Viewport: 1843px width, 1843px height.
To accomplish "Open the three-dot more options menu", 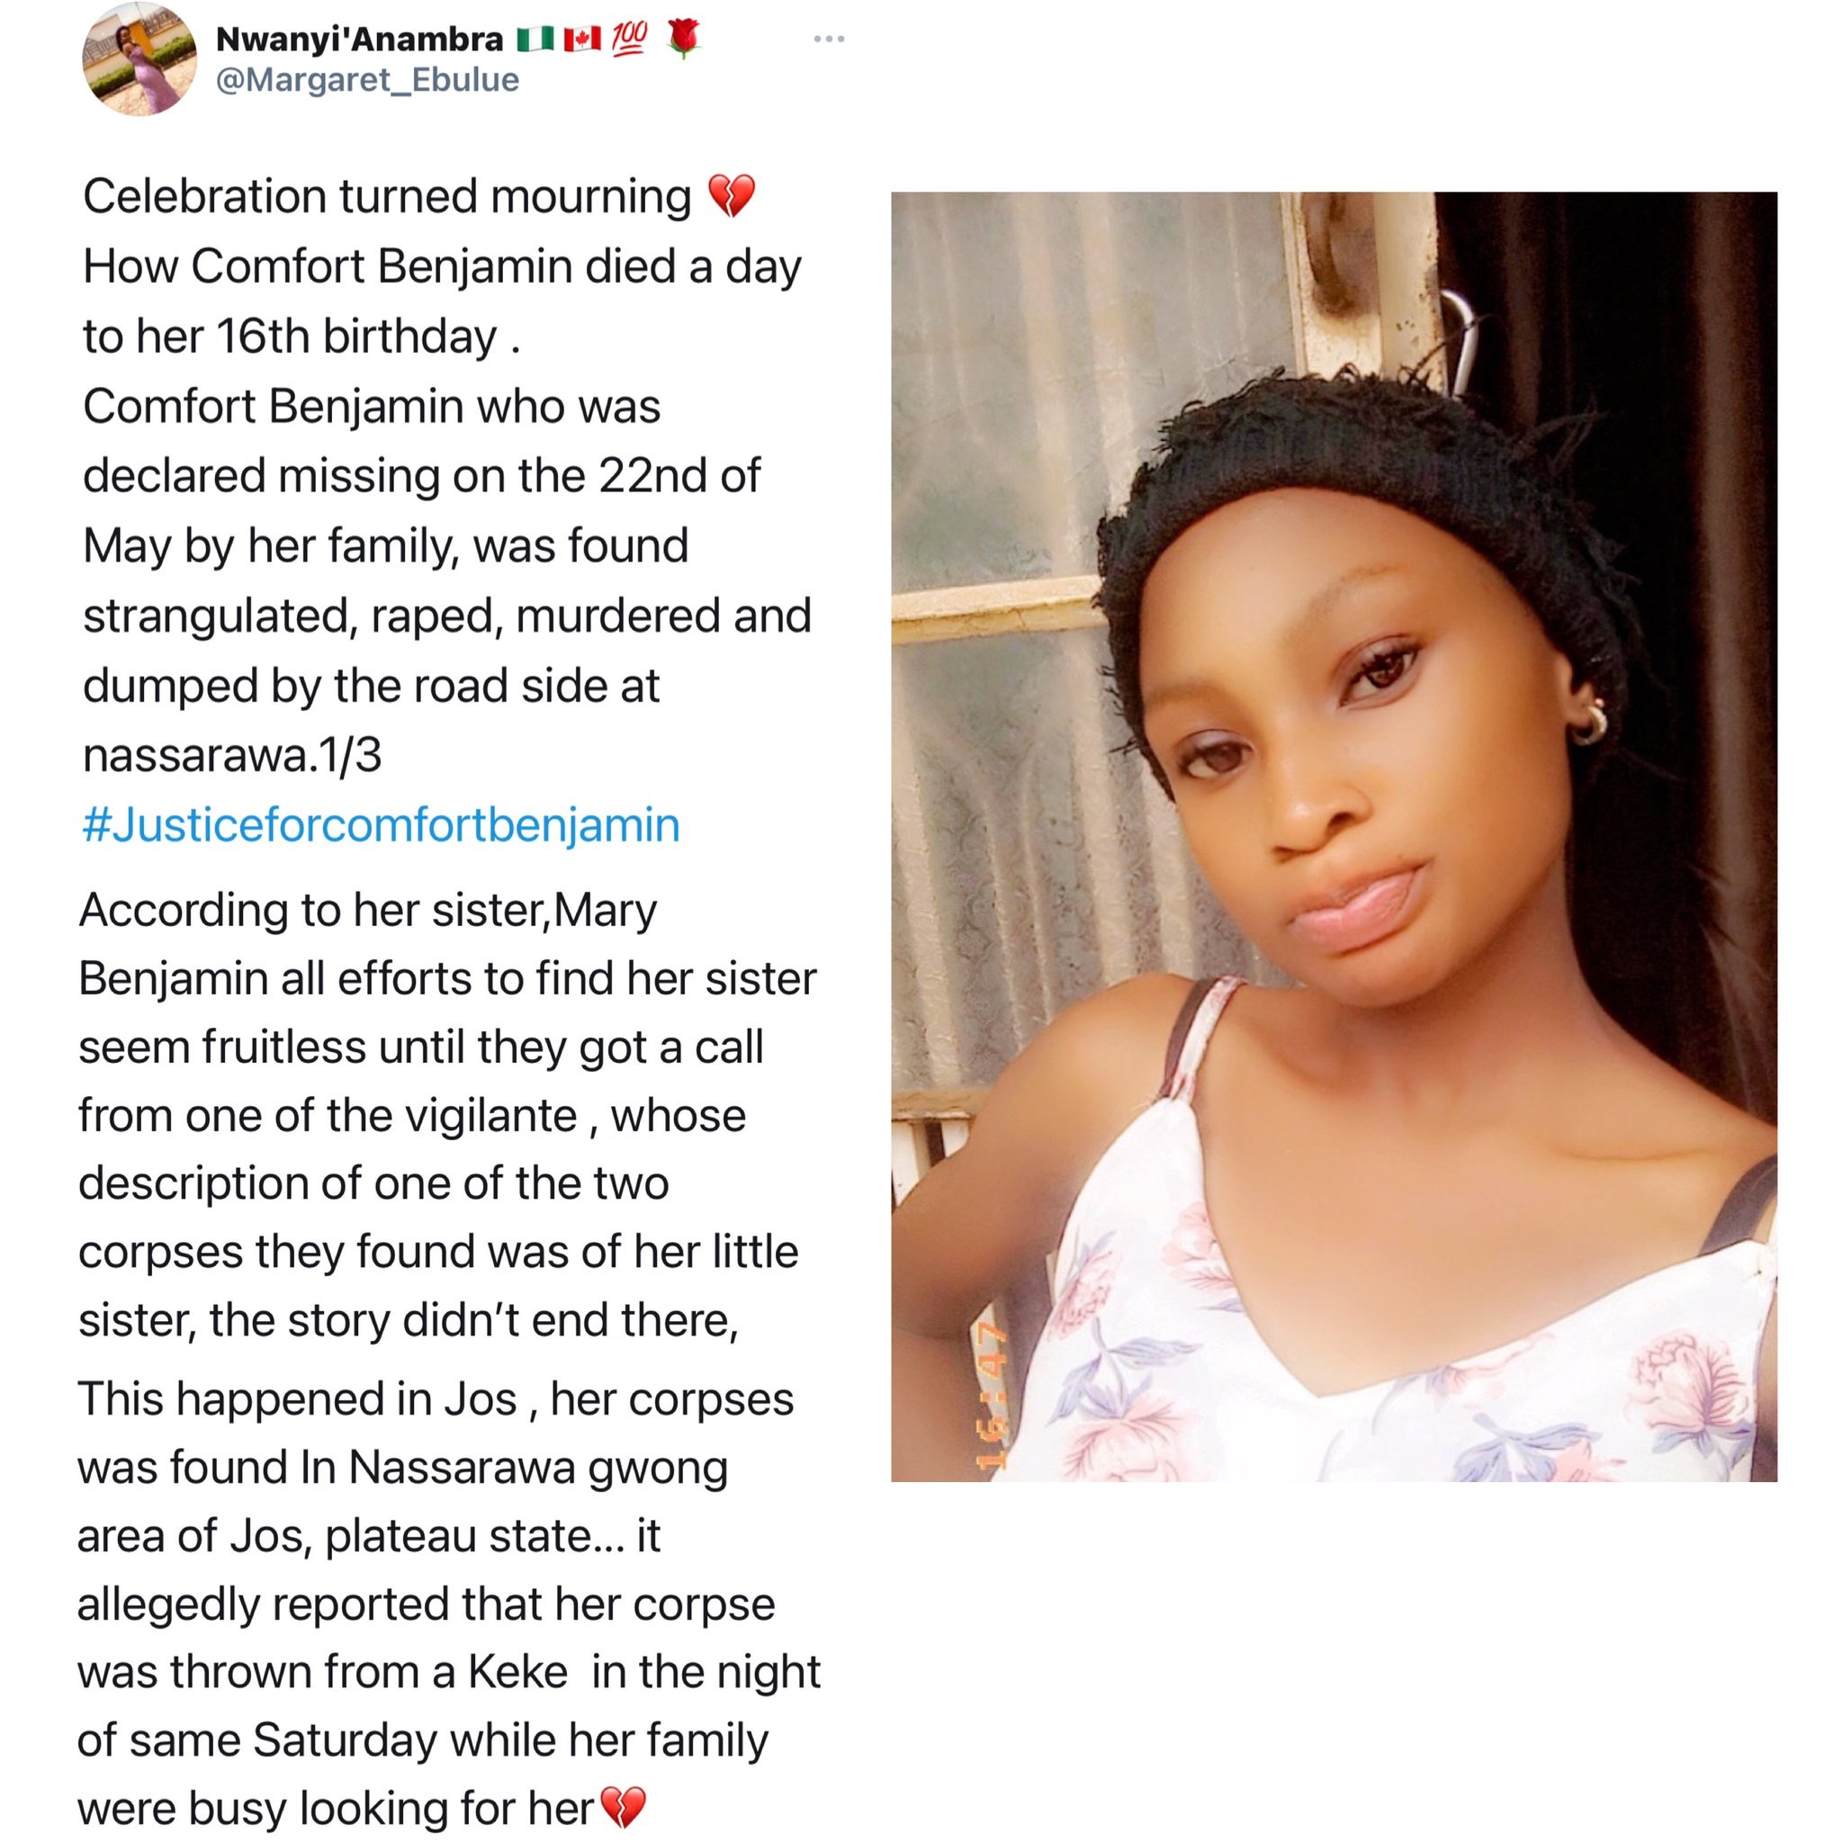I will (x=828, y=39).
